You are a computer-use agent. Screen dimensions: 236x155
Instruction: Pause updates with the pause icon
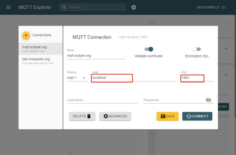click(134, 7)
